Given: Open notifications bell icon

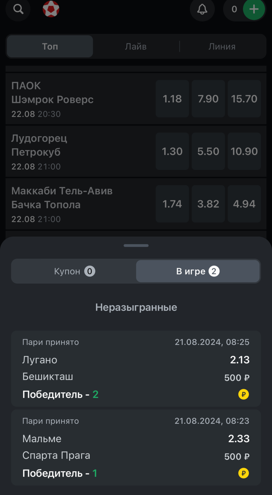Looking at the screenshot, I should [x=202, y=9].
